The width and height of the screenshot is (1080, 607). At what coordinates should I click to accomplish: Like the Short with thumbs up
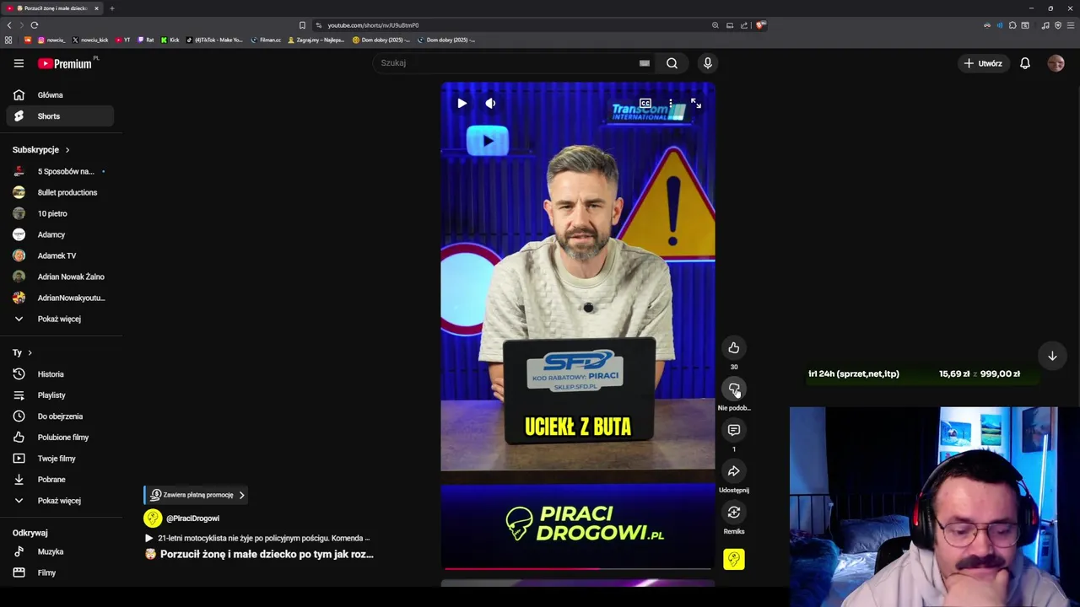pos(734,348)
